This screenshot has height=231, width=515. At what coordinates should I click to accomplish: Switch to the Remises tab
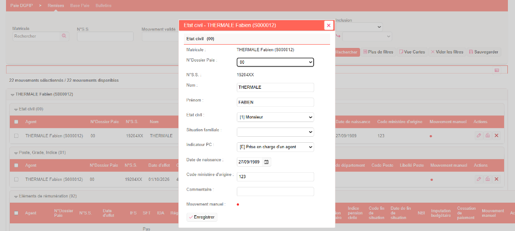[56, 5]
